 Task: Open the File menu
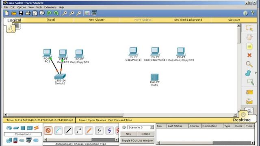(x=6, y=7)
